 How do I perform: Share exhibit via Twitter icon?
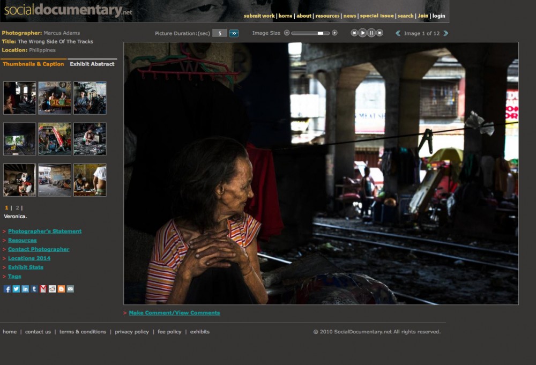tap(16, 289)
